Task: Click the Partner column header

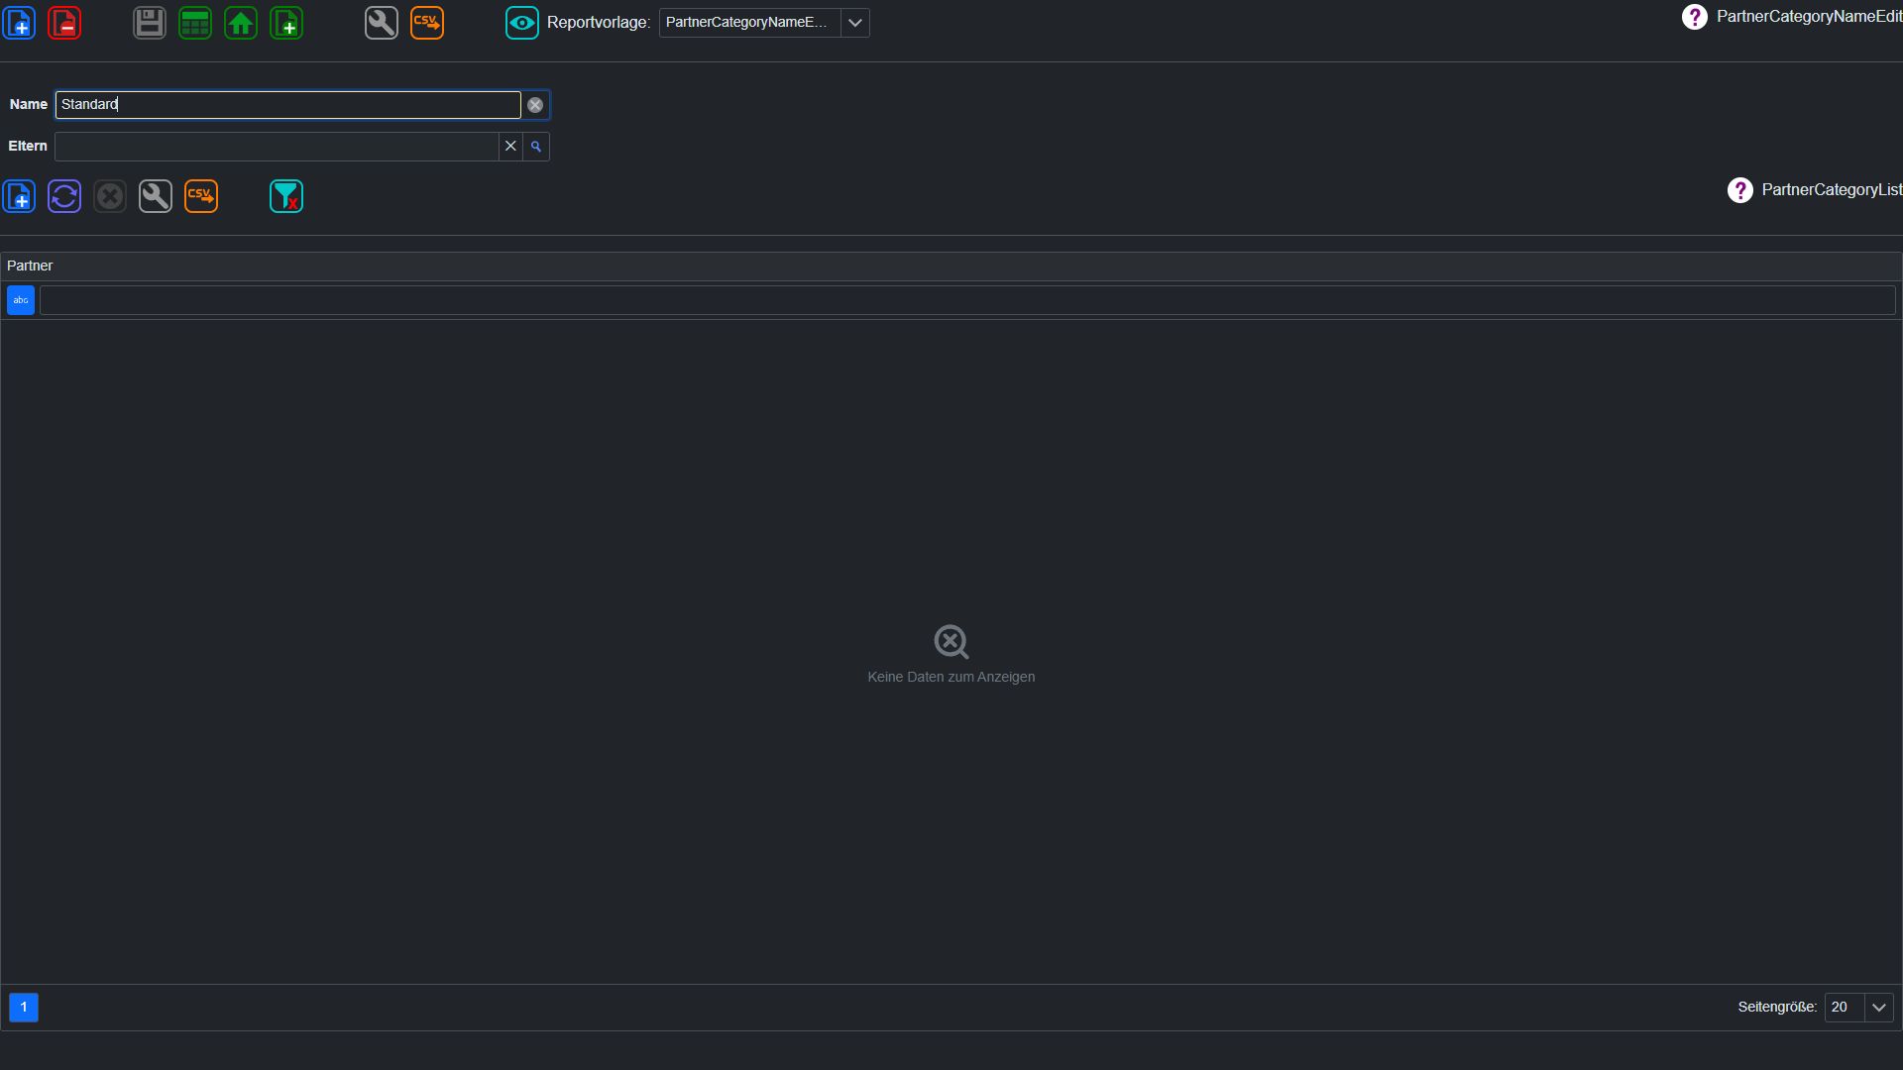Action: click(951, 266)
